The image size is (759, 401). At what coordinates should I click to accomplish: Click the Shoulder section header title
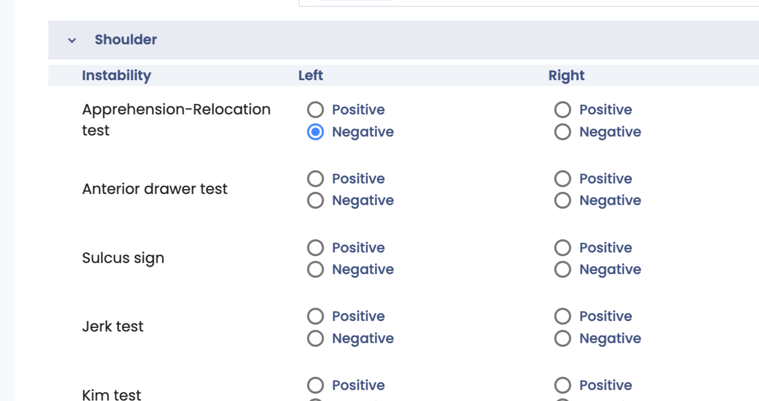(125, 40)
